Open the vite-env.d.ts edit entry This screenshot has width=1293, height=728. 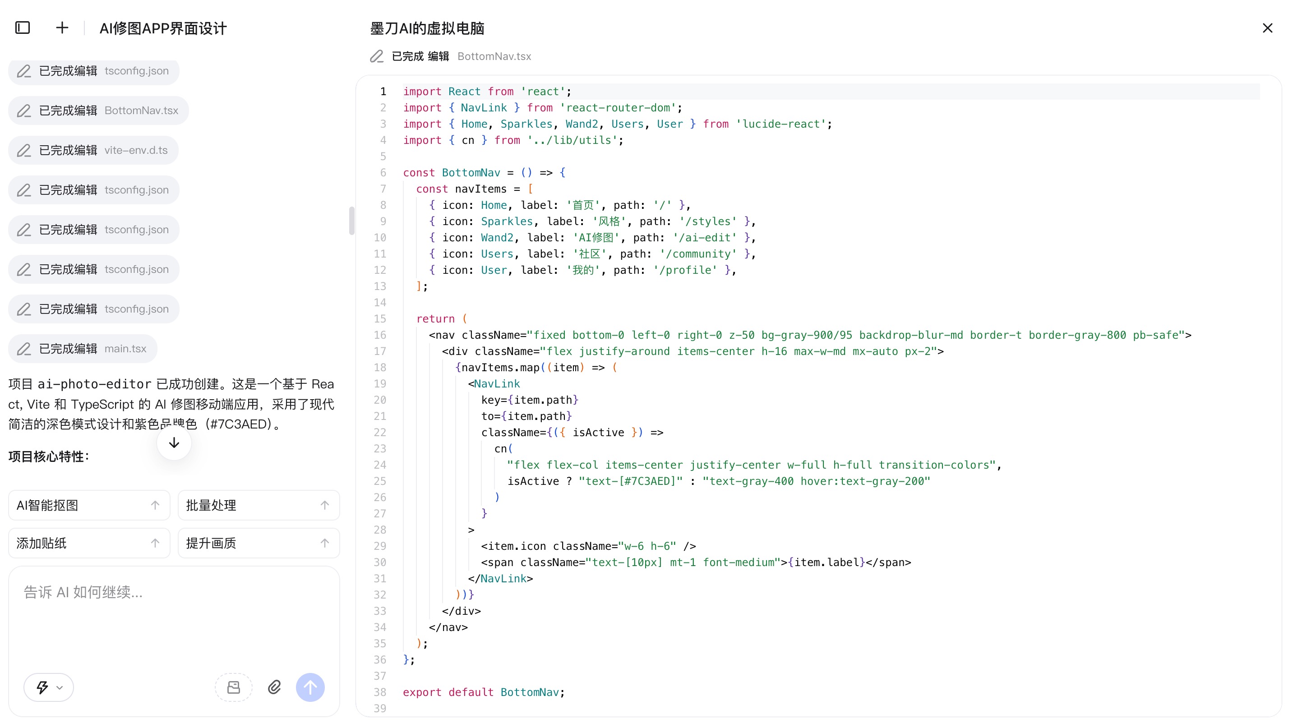(x=93, y=150)
